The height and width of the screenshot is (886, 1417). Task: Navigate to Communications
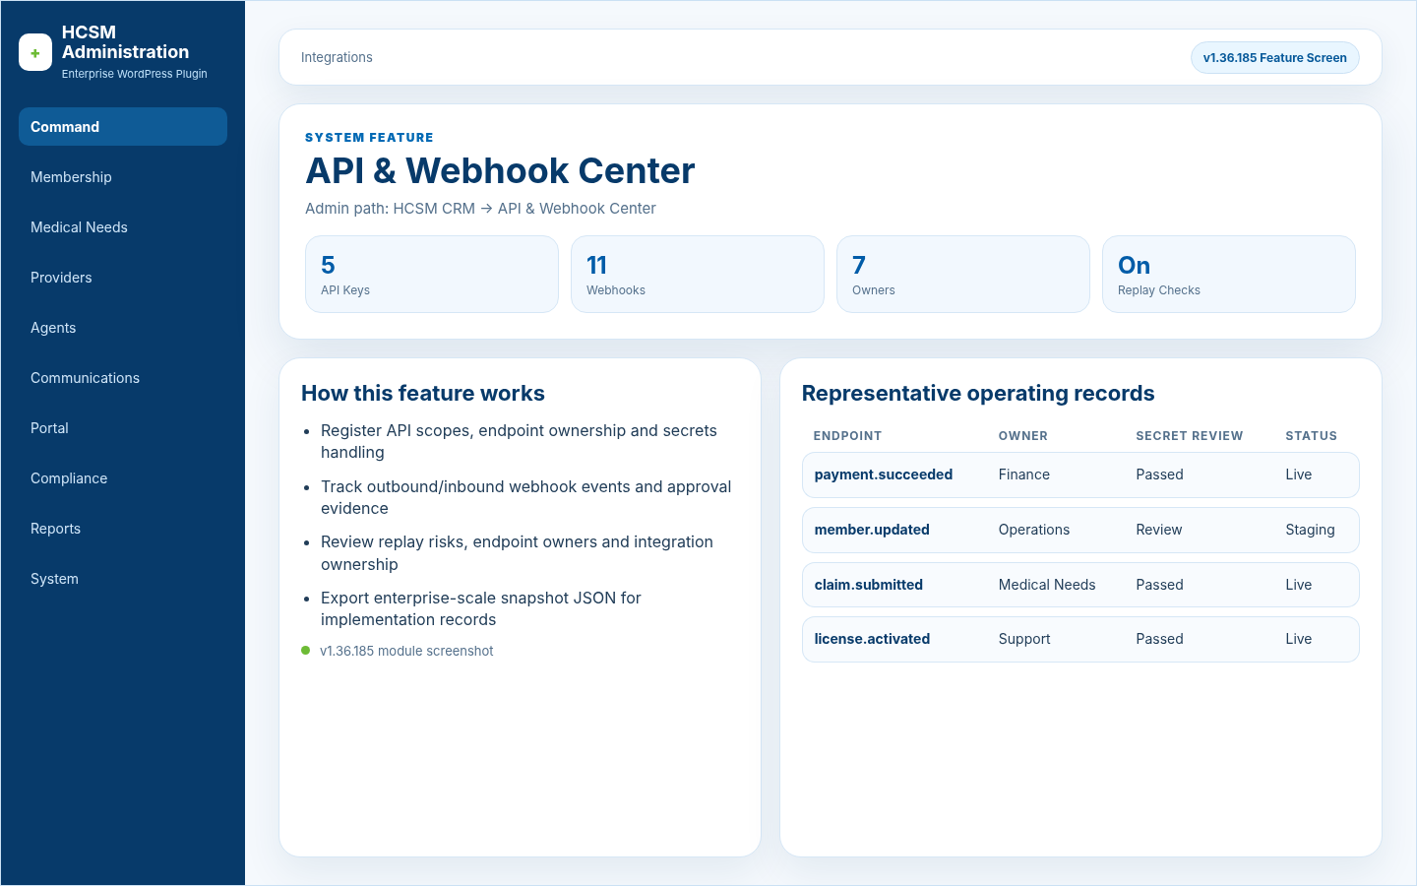123,378
